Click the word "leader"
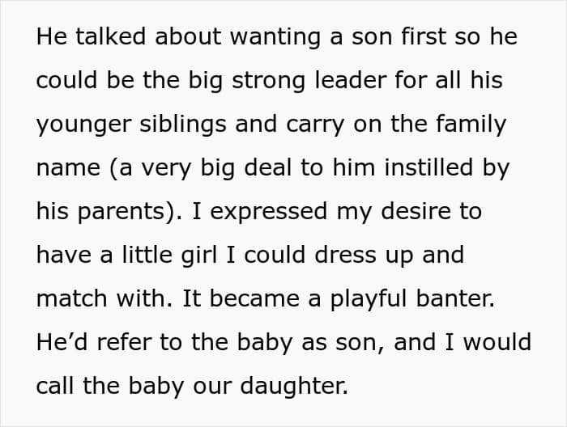The image size is (567, 427). [x=351, y=80]
